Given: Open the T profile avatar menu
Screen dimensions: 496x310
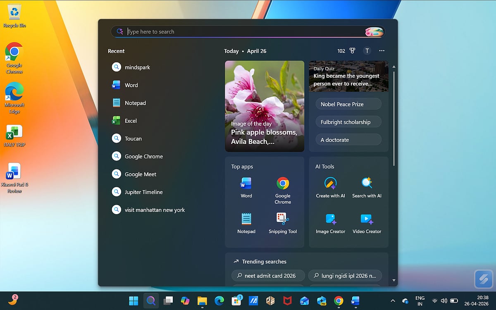Looking at the screenshot, I should (367, 50).
